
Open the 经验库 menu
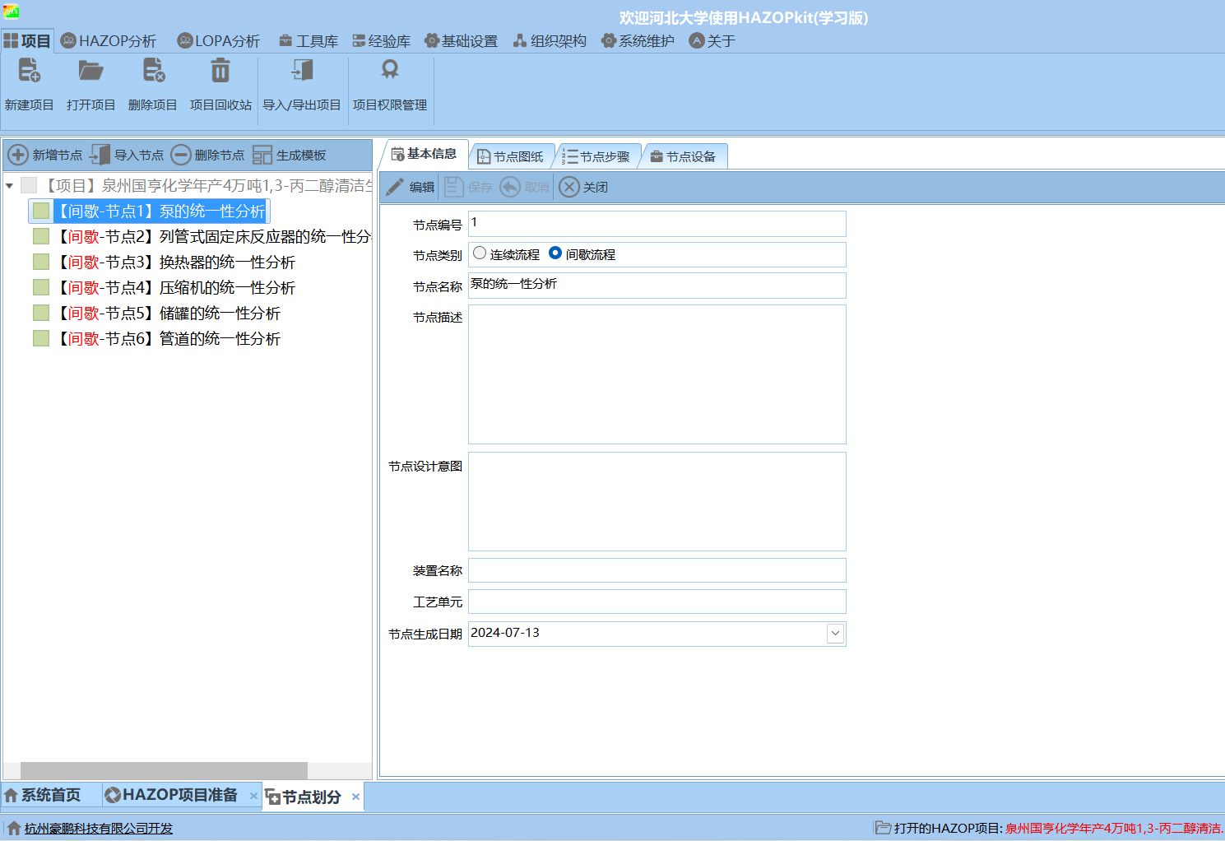point(382,41)
